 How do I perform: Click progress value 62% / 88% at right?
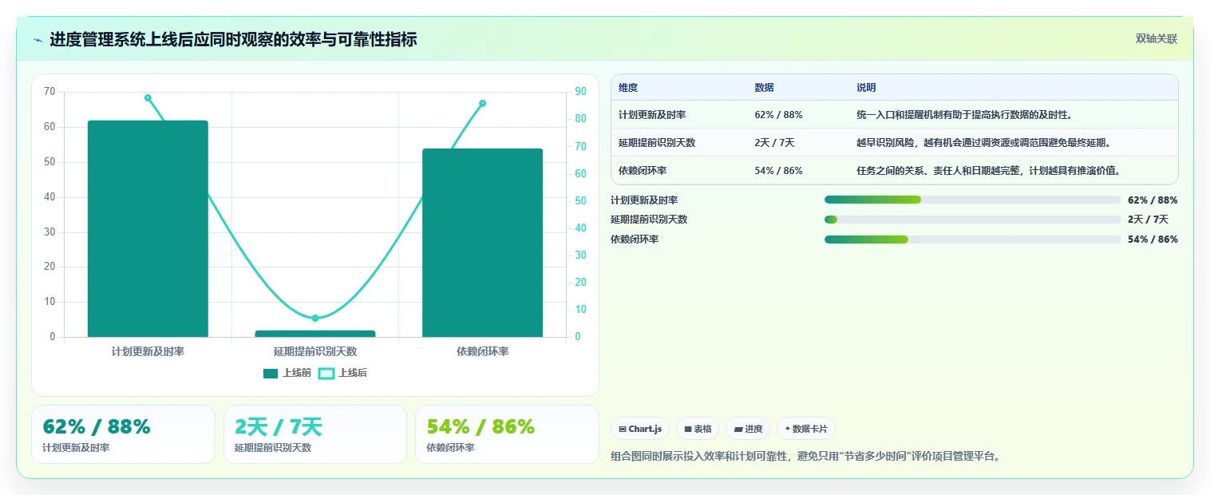[1153, 200]
